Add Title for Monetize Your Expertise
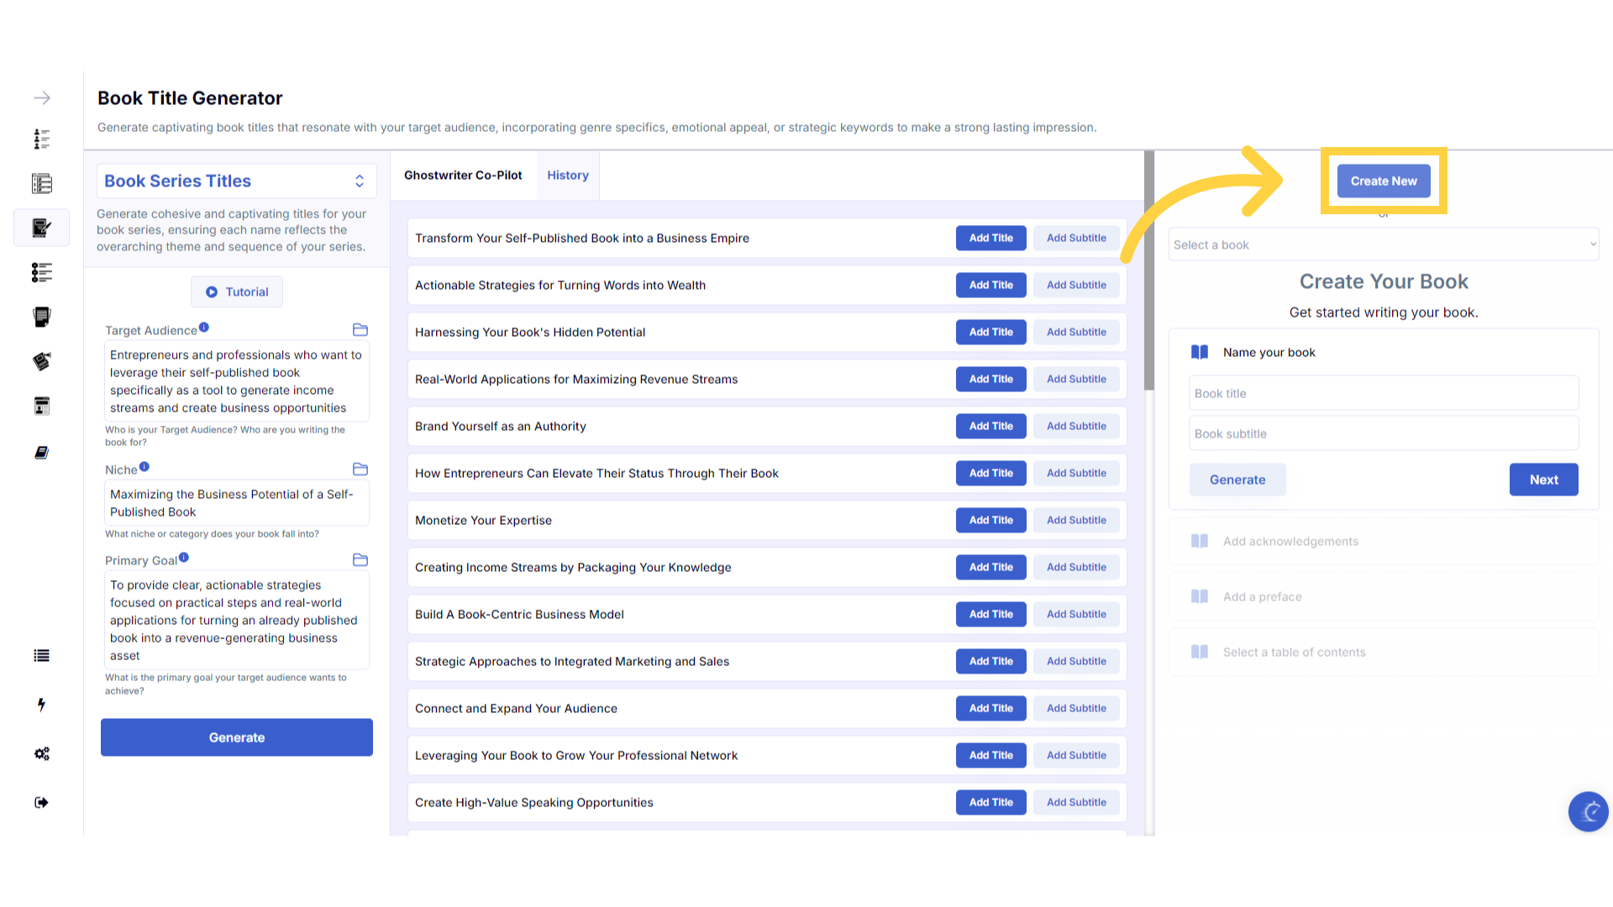 click(990, 521)
